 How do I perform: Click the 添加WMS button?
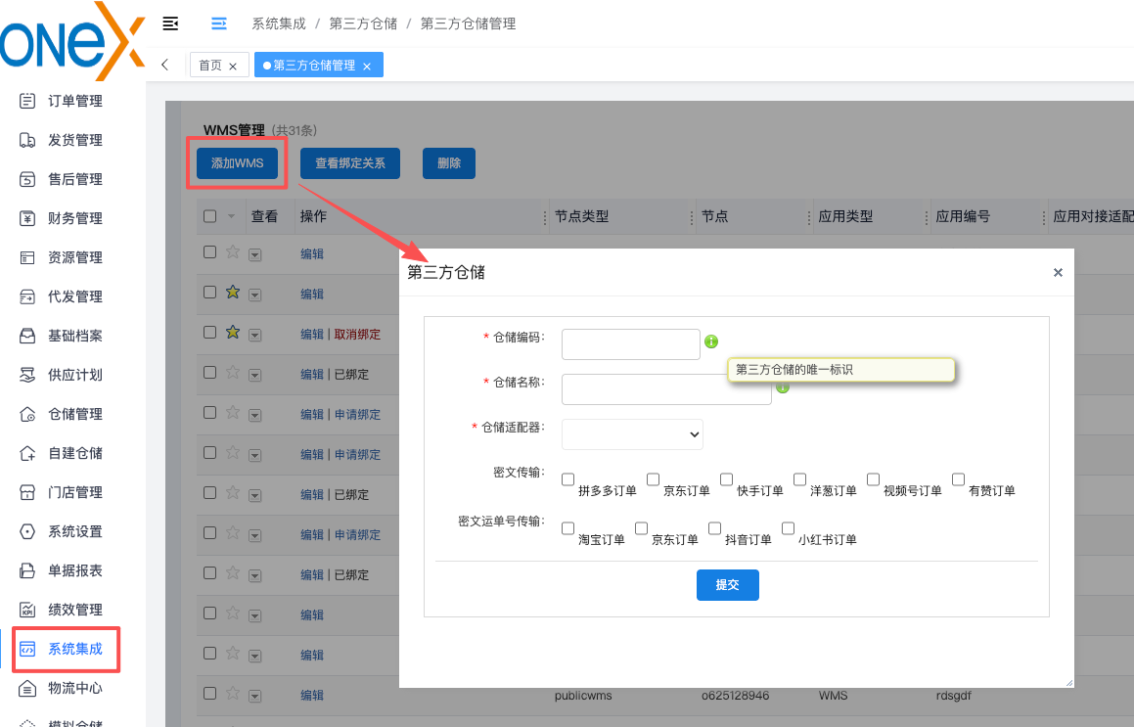237,163
